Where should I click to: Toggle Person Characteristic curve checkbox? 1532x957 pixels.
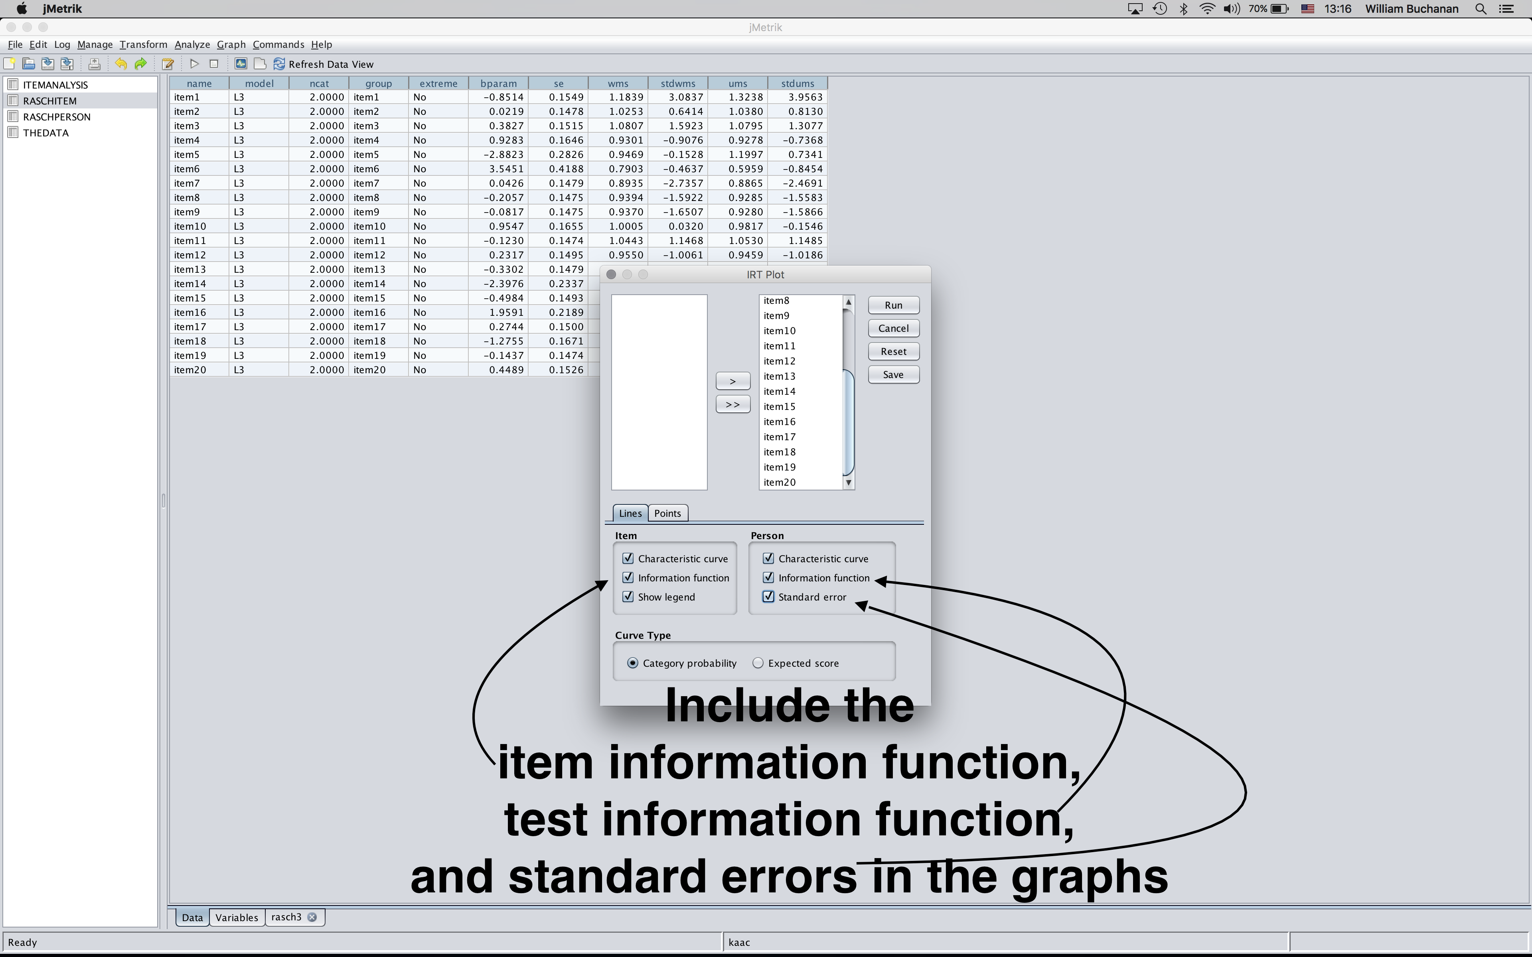768,558
